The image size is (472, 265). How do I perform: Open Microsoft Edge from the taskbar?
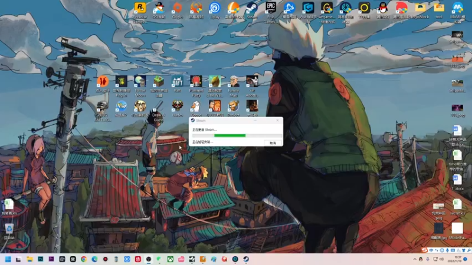(94, 259)
